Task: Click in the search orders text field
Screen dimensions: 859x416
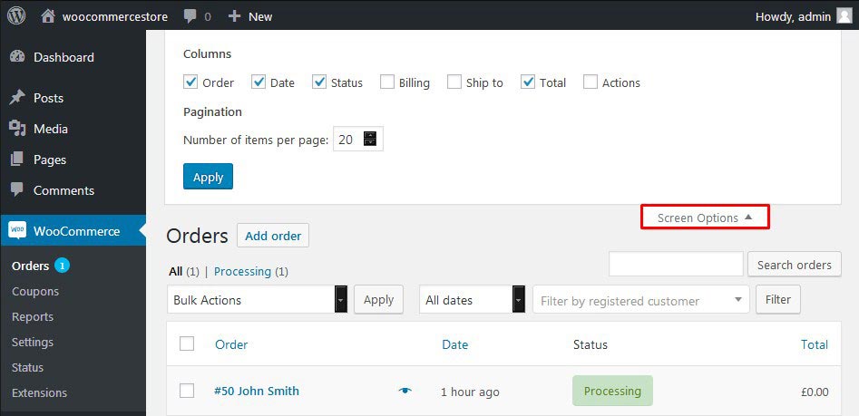Action: pyautogui.click(x=676, y=265)
